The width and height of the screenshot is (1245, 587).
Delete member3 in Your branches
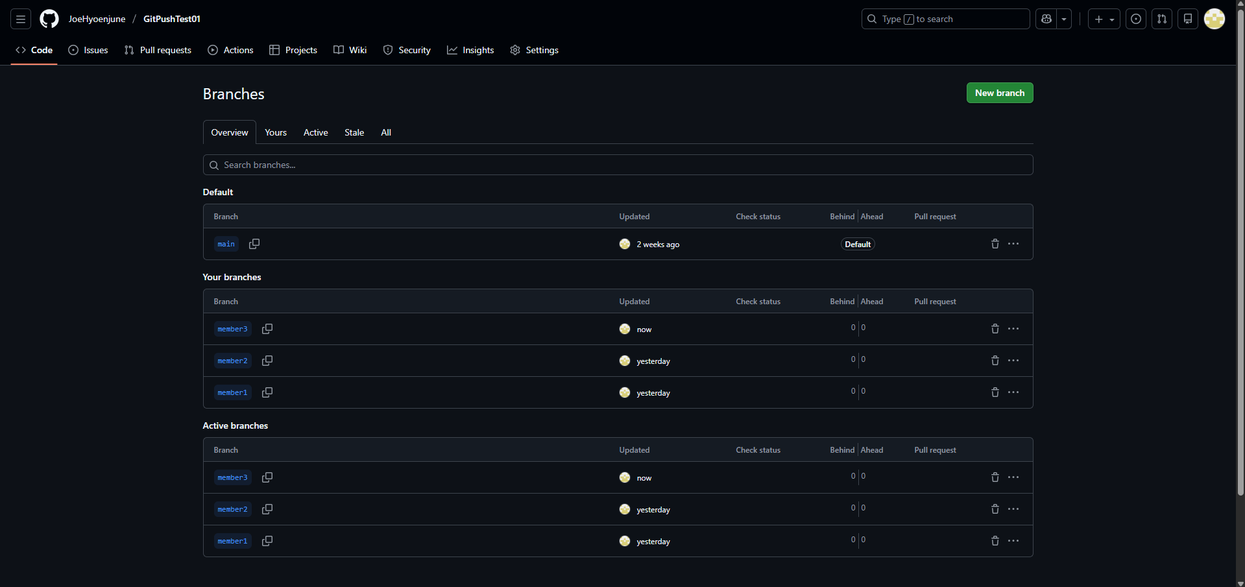point(995,329)
